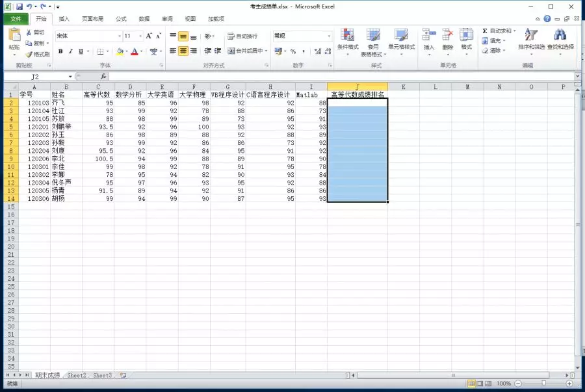Switch to the 公式 ribbon tab
The image size is (585, 392).
point(121,19)
